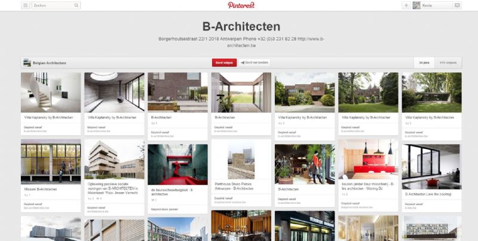
Task: Click the search magnifier icon
Action: point(76,5)
